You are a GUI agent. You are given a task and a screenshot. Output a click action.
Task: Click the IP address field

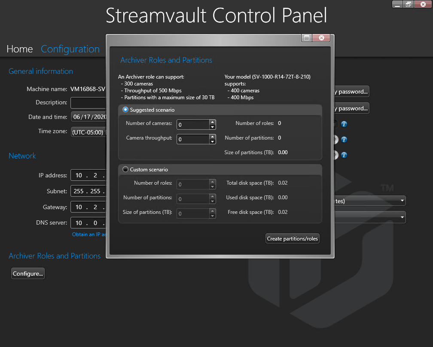coord(88,175)
